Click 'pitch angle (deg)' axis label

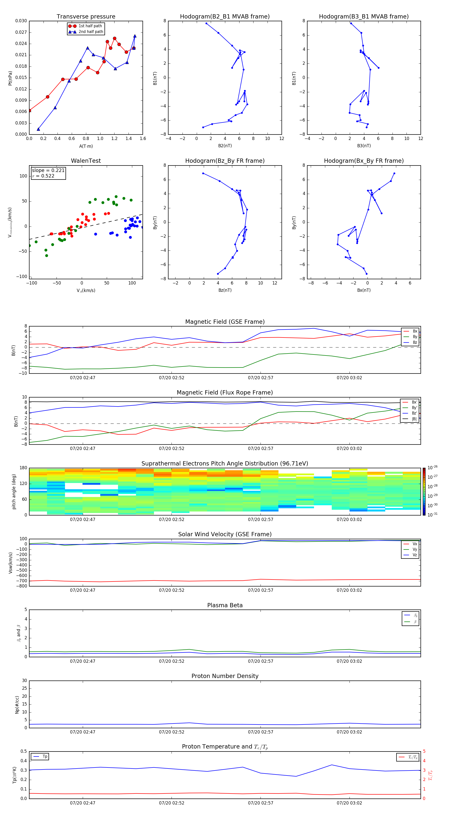tap(14, 491)
